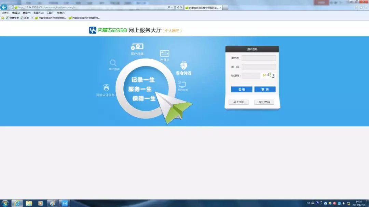The height and width of the screenshot is (207, 369).
Task: Open the 管理登录 bookmark
Action: pos(12,18)
